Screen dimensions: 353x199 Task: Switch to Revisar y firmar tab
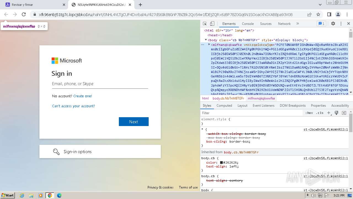[34, 5]
